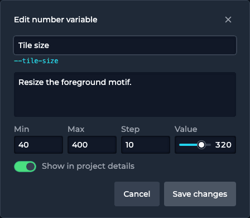Click Save changes button
This screenshot has height=218, width=250.
pyautogui.click(x=200, y=194)
